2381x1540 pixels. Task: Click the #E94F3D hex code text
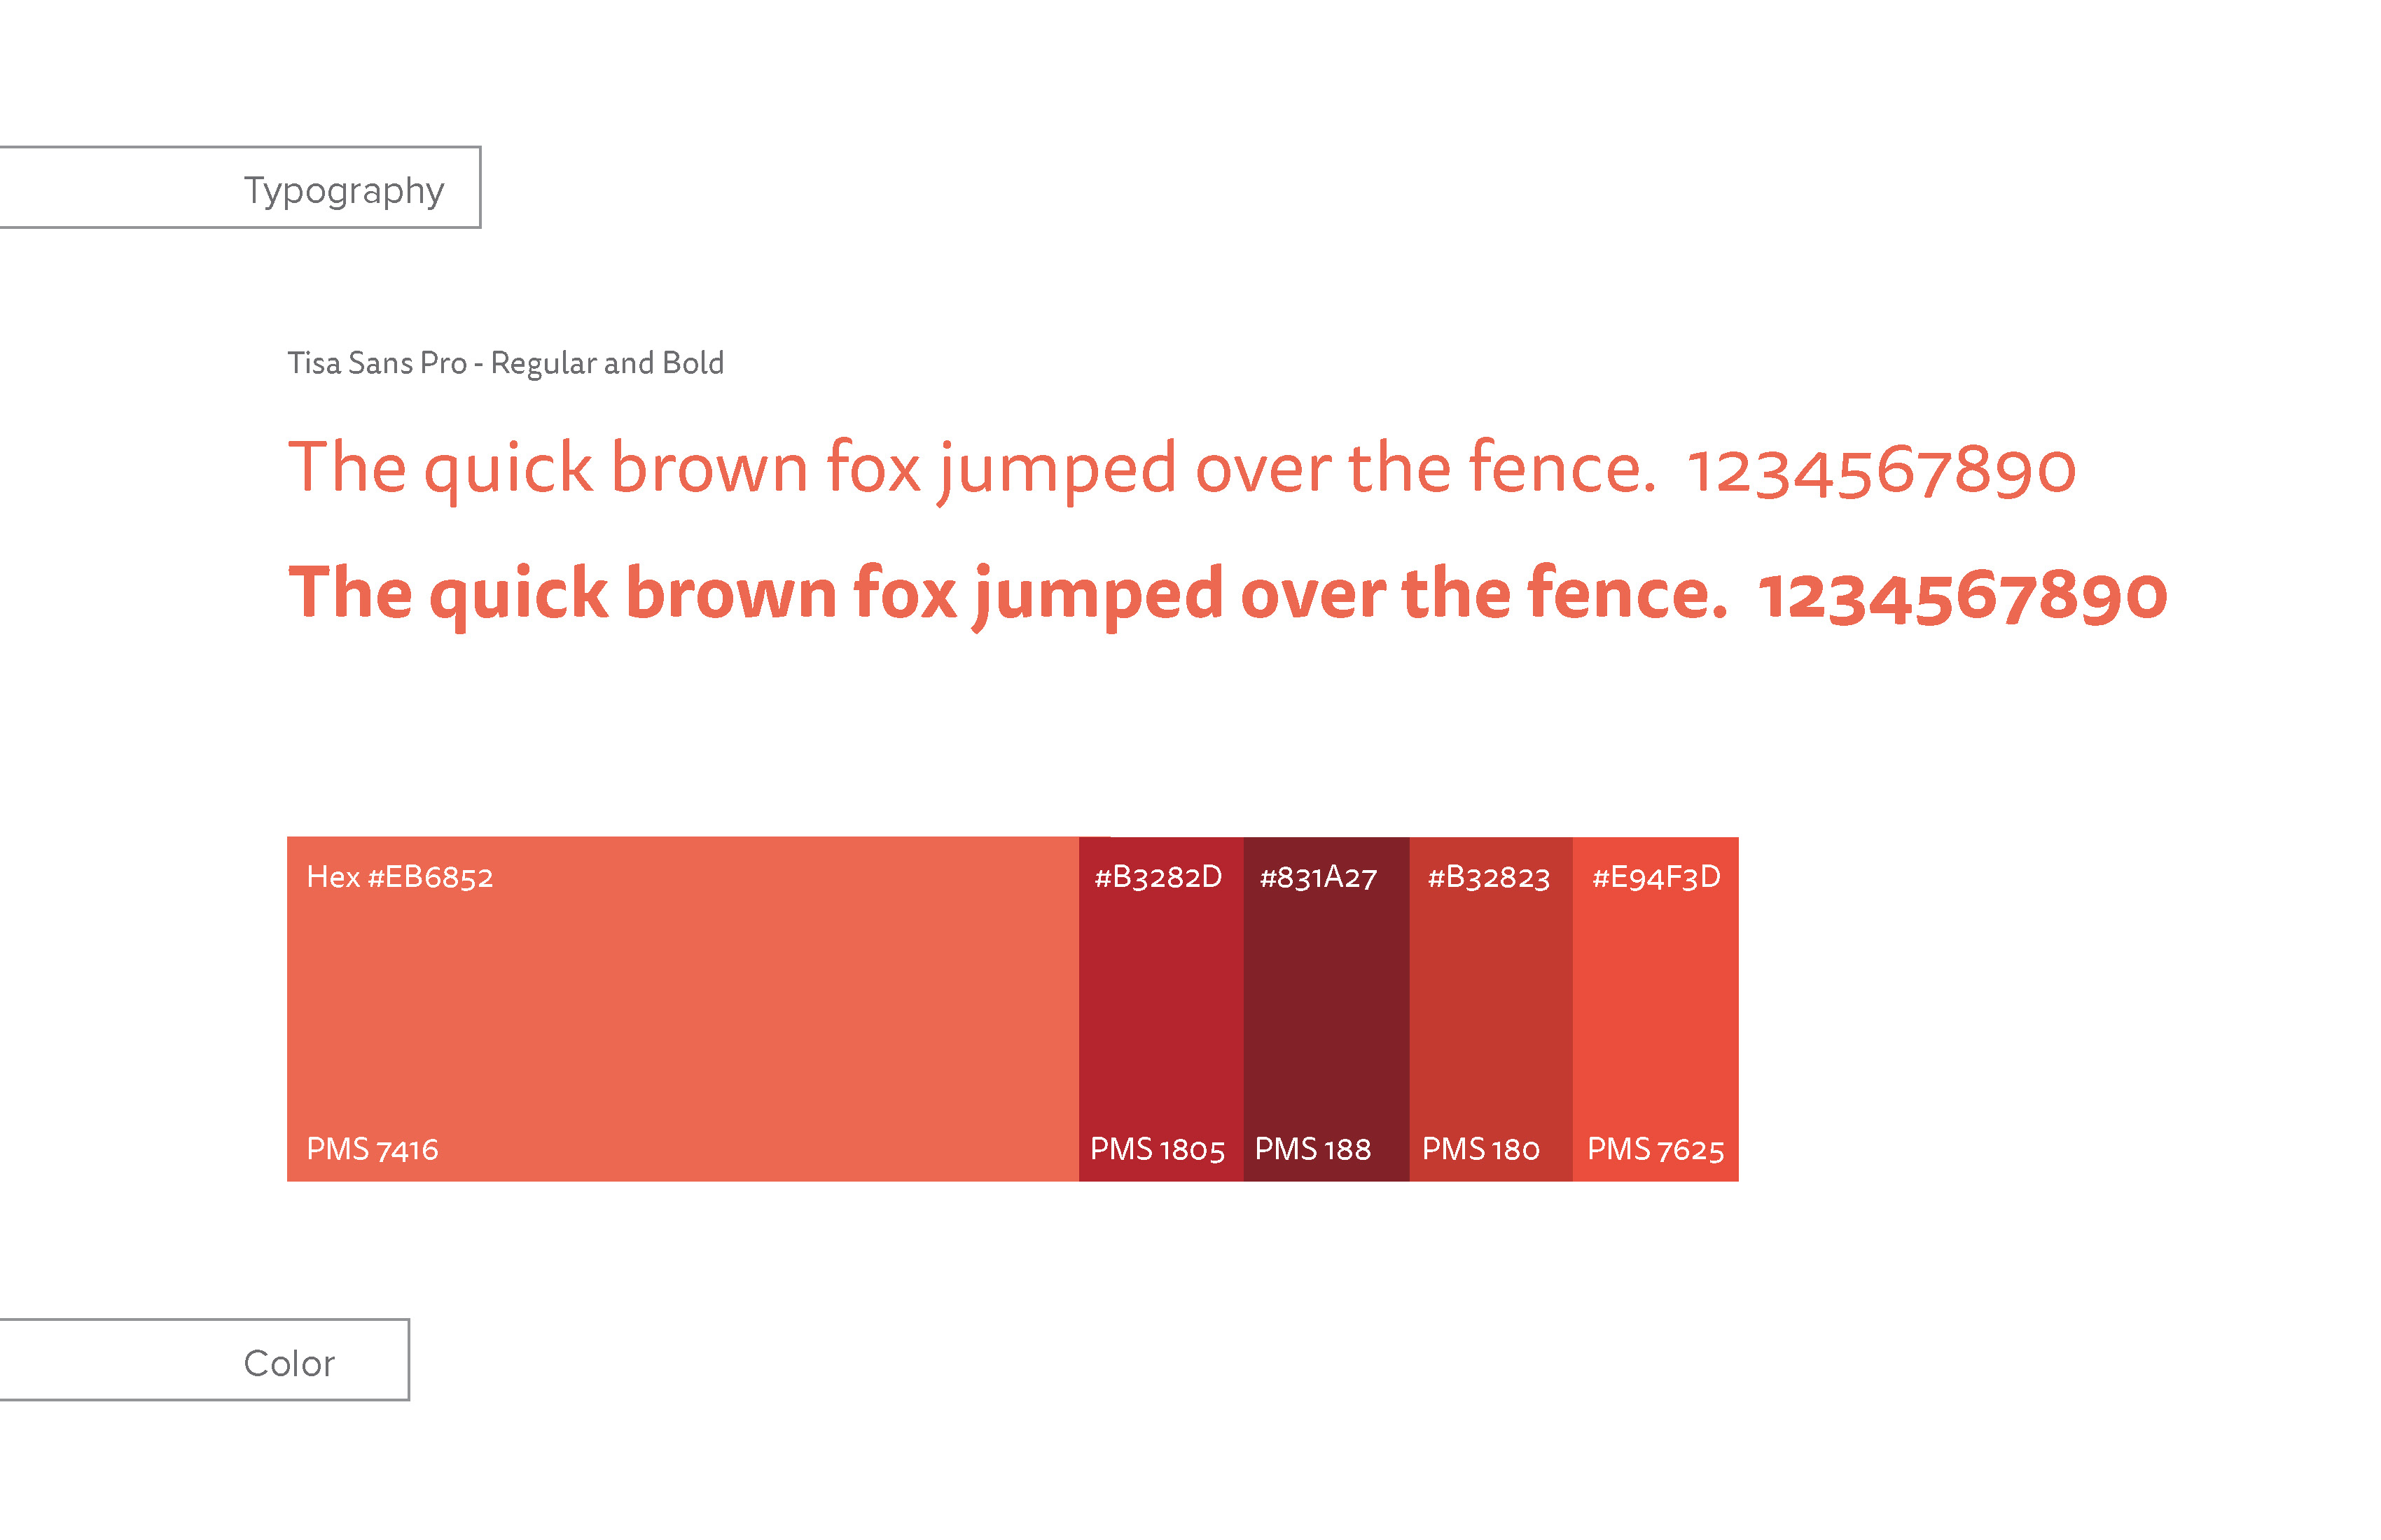1655,877
